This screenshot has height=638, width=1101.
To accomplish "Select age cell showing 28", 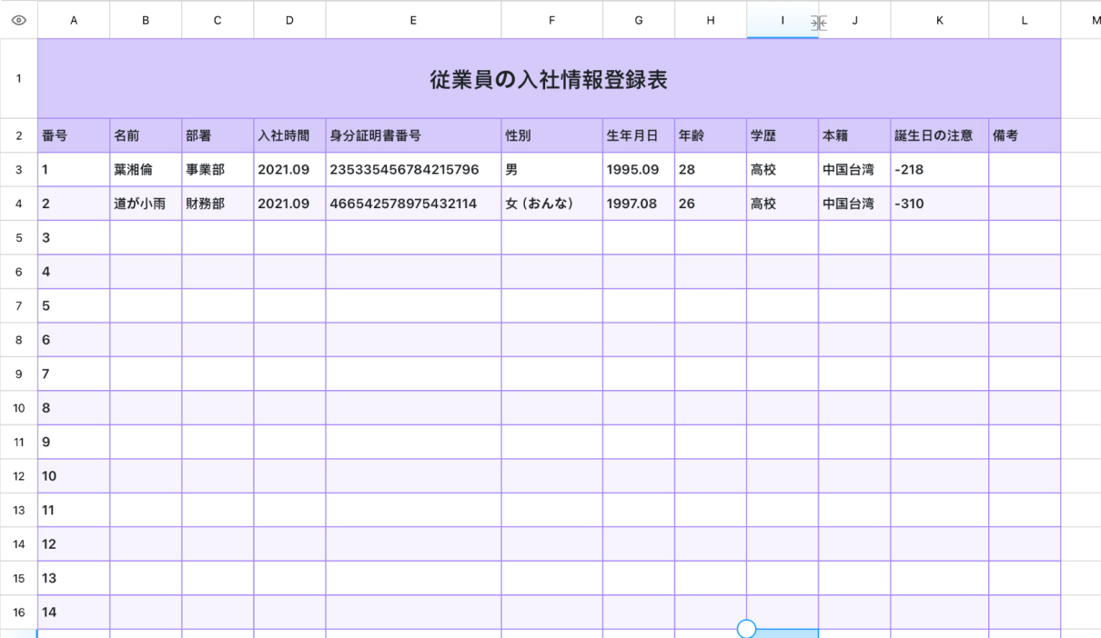I will (711, 170).
